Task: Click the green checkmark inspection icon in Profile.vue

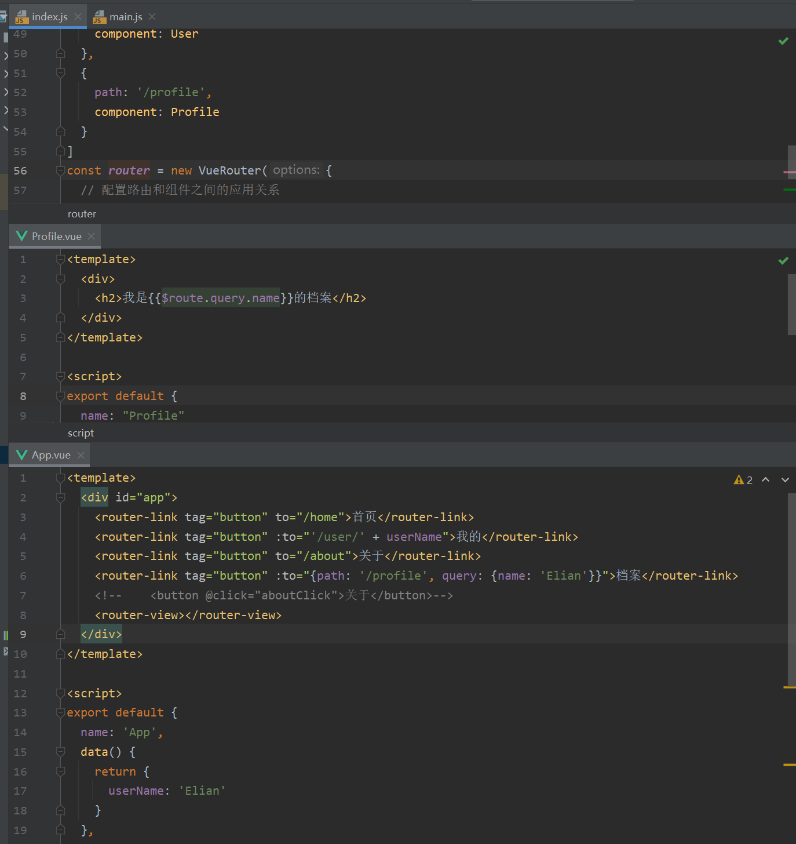Action: pyautogui.click(x=783, y=261)
